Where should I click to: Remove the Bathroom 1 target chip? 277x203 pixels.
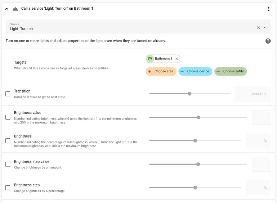click(177, 59)
